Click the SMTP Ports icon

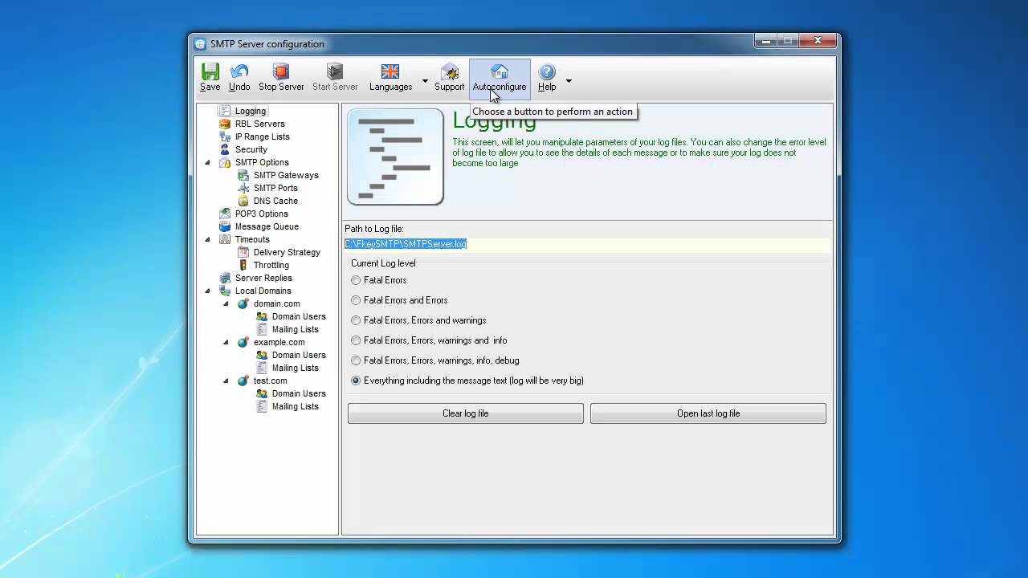point(243,188)
